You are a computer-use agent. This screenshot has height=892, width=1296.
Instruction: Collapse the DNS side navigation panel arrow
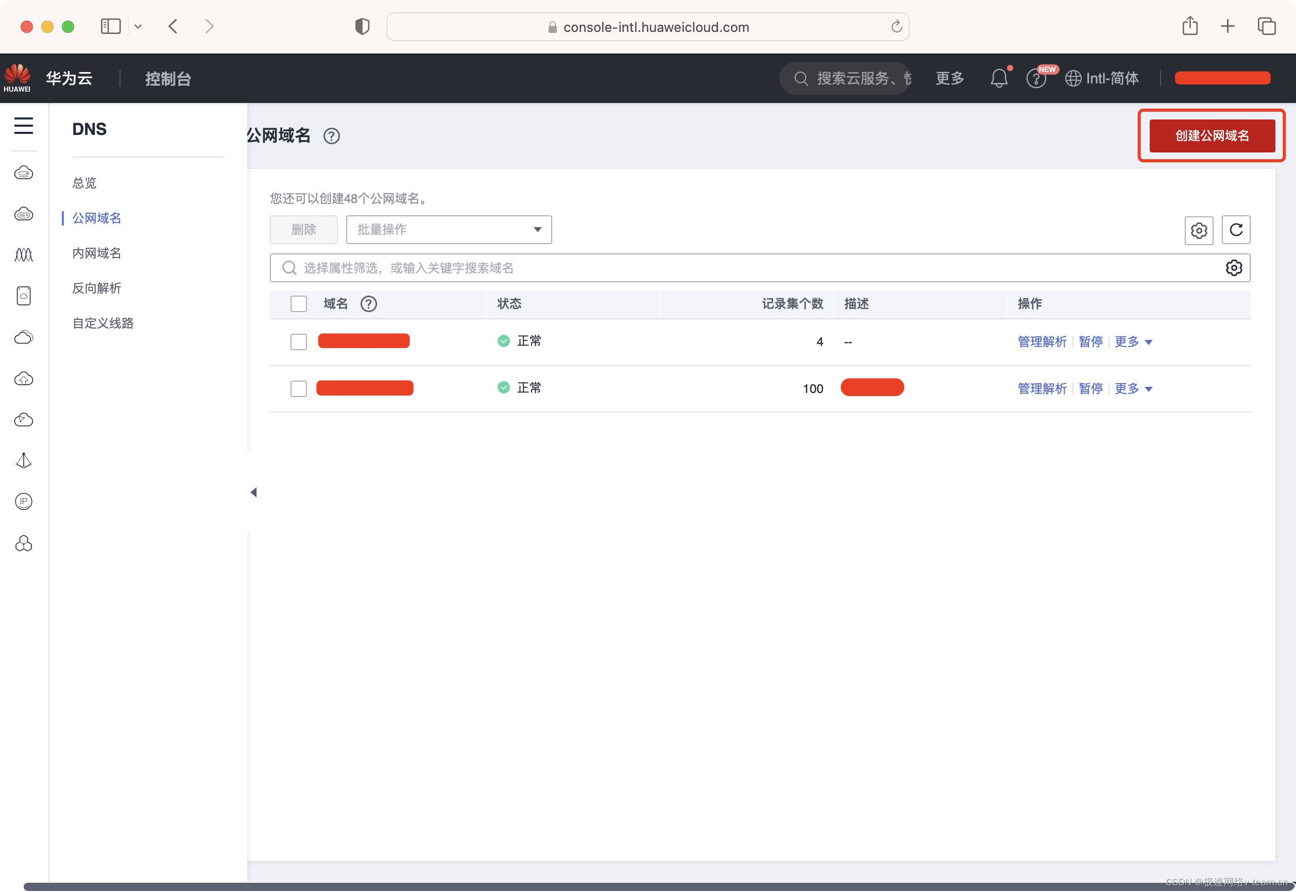coord(253,492)
